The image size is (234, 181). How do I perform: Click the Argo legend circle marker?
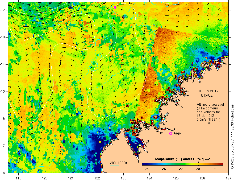point(170,134)
